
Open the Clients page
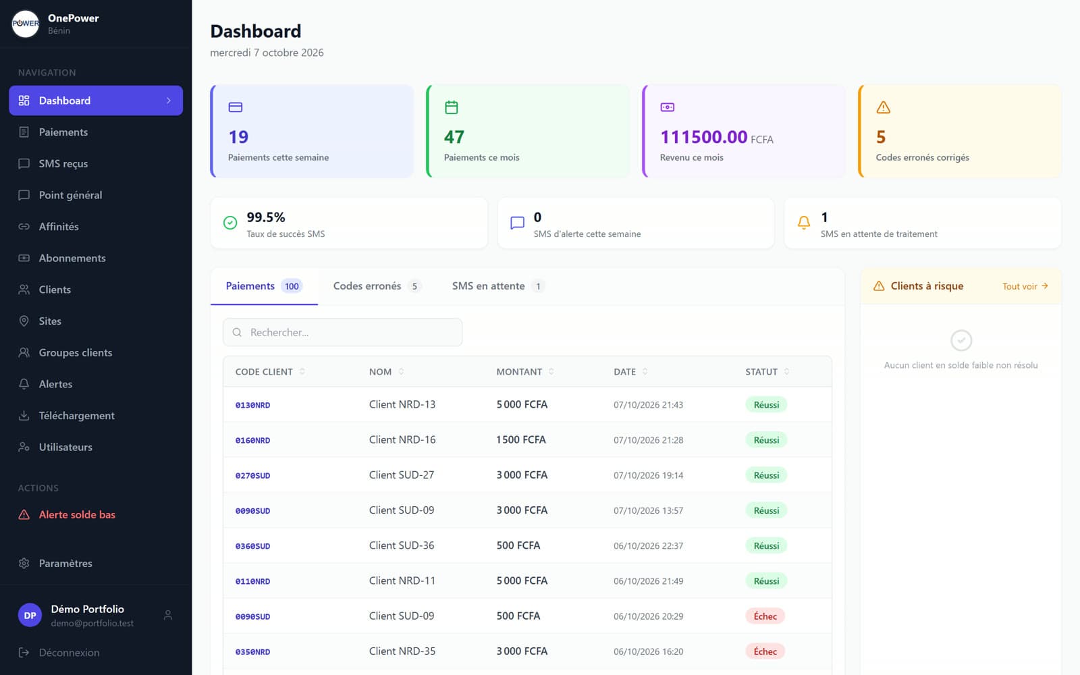(x=96, y=290)
